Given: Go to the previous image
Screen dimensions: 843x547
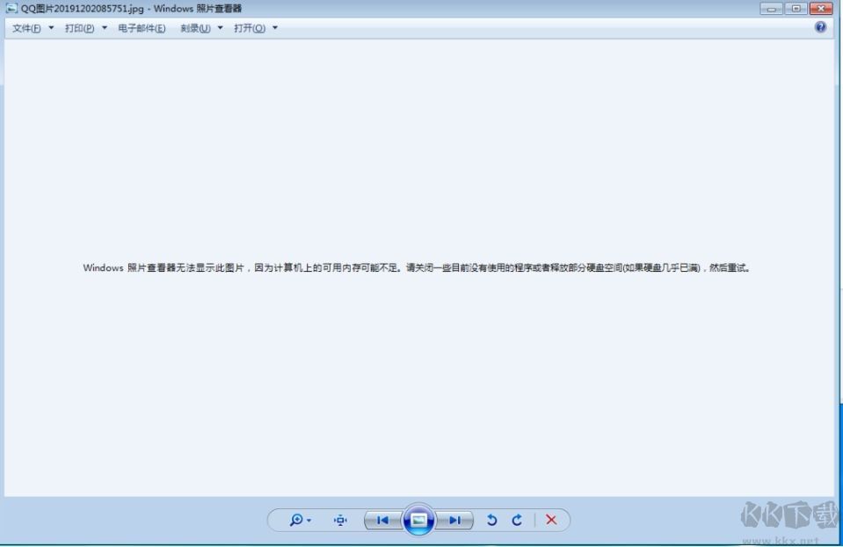Looking at the screenshot, I should (x=384, y=520).
